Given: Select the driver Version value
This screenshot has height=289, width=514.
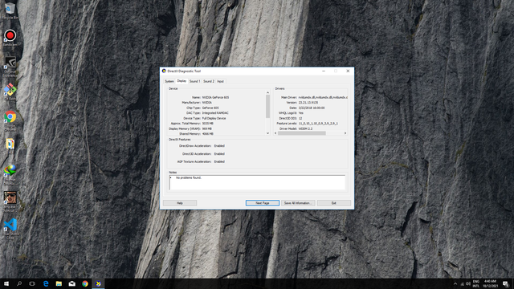Looking at the screenshot, I should click(x=308, y=103).
